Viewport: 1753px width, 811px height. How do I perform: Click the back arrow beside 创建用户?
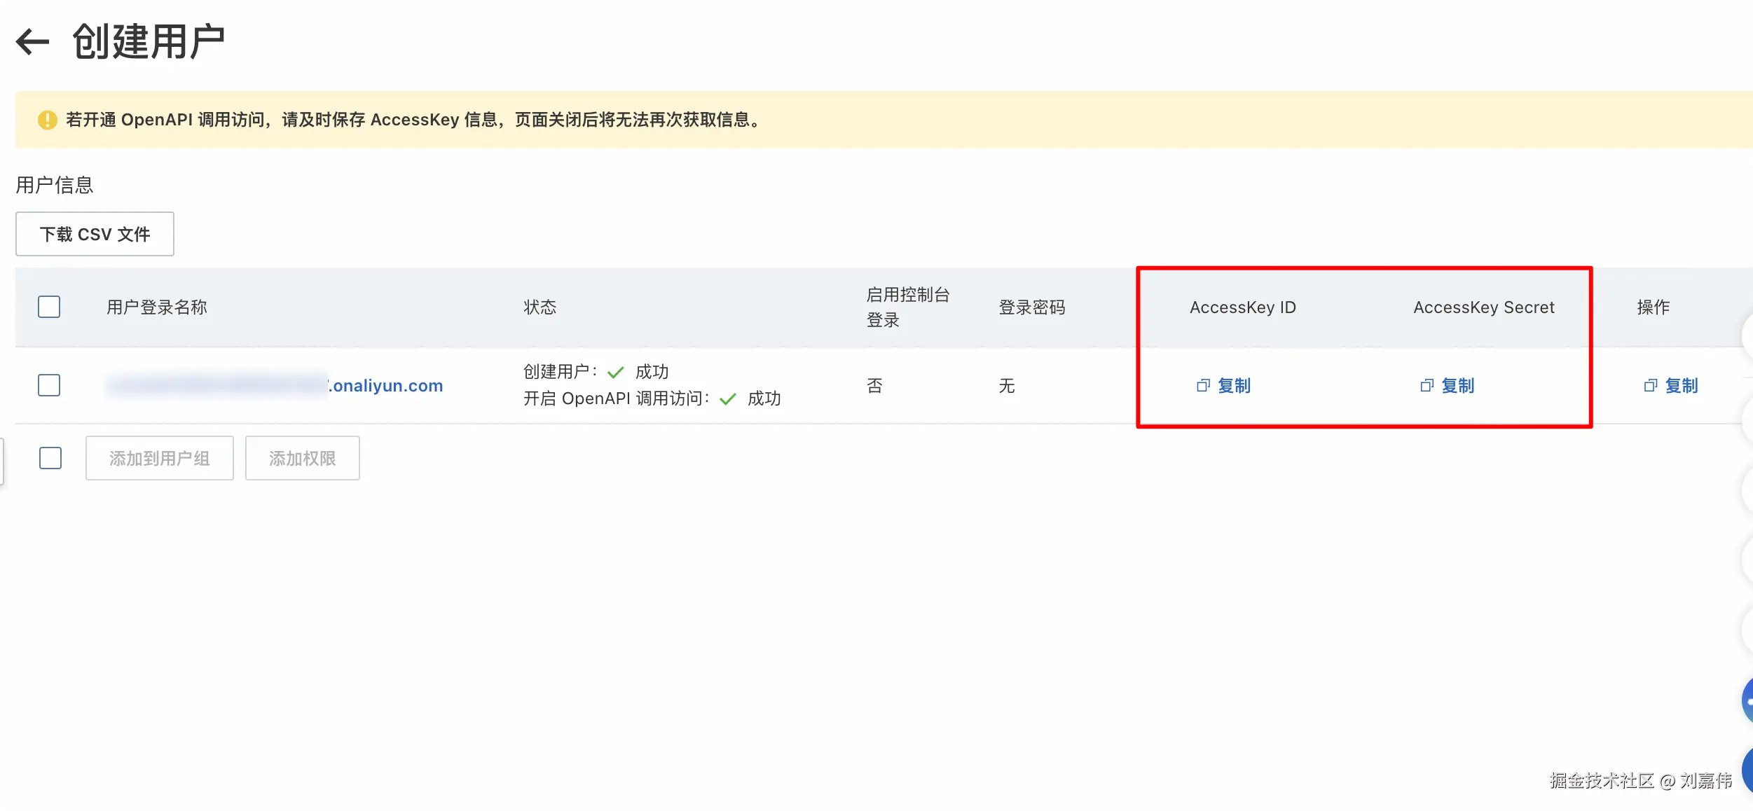pyautogui.click(x=32, y=41)
